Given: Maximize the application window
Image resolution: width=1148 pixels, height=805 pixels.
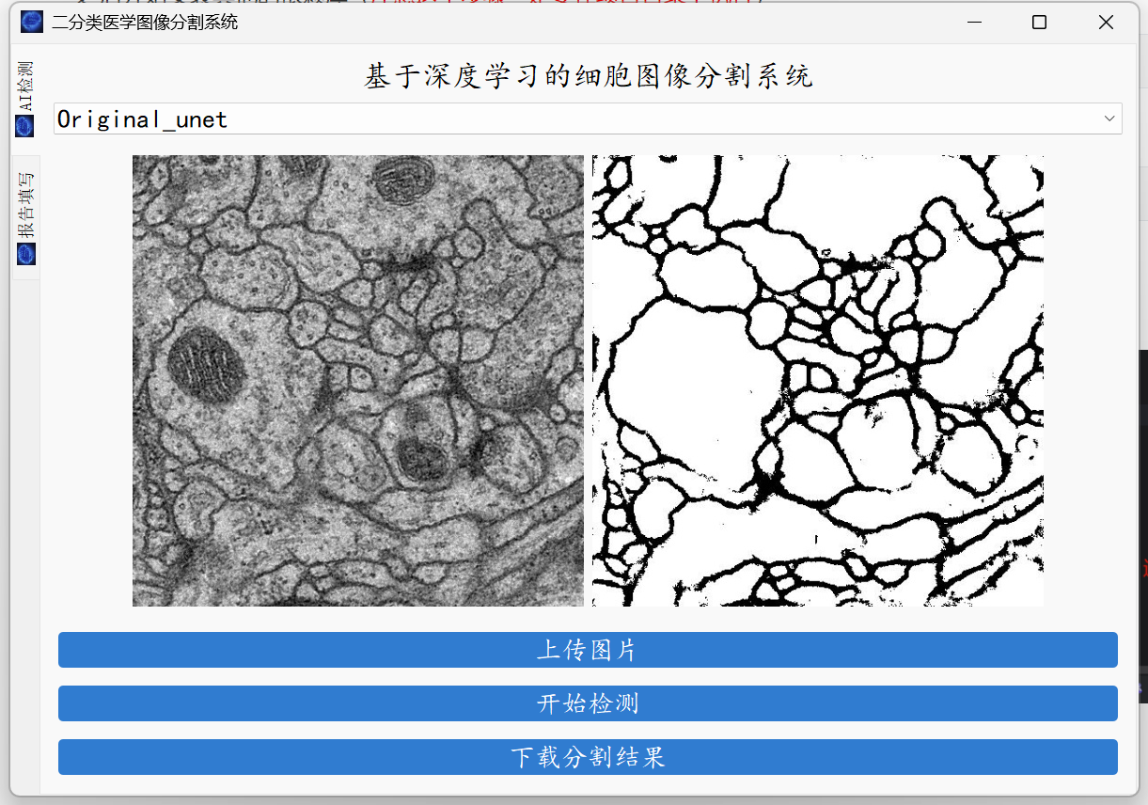Looking at the screenshot, I should click(1040, 22).
